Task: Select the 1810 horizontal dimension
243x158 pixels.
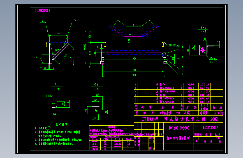Action: (134, 70)
